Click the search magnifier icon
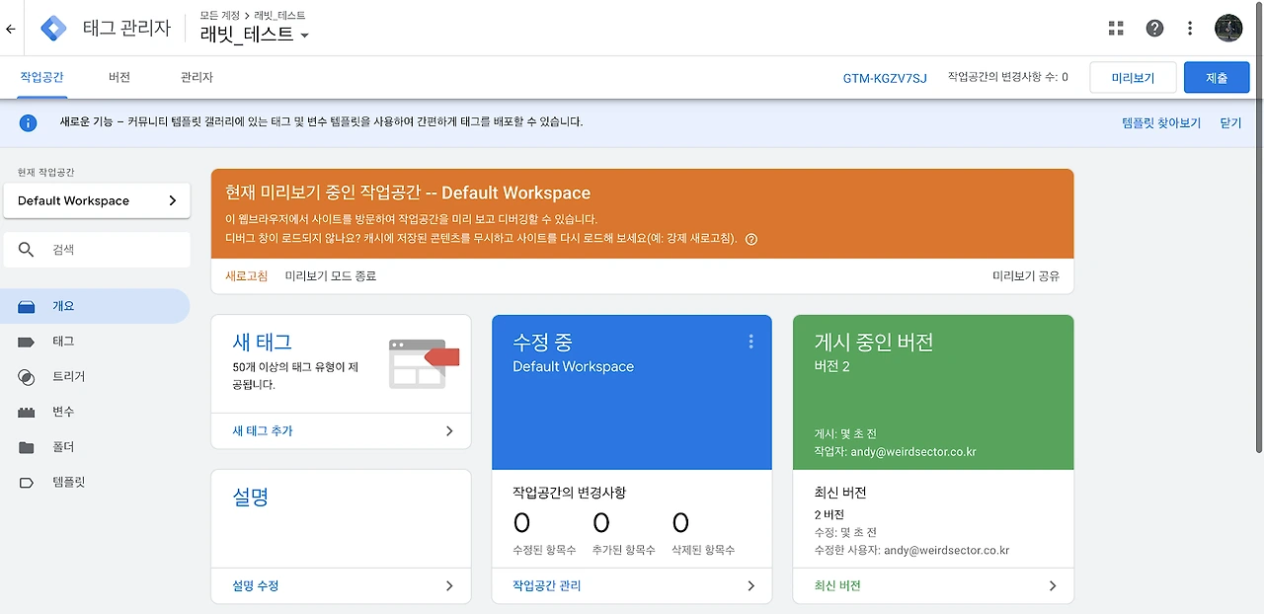1264x614 pixels. click(27, 250)
